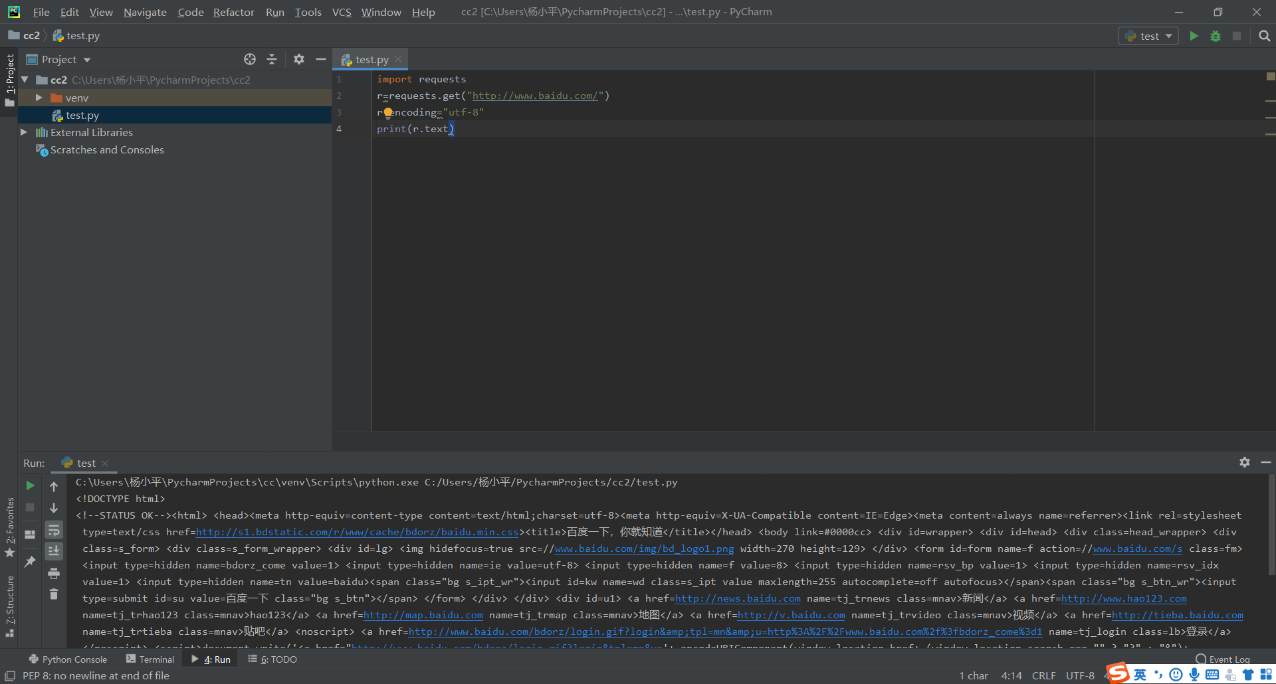Screen dimensions: 1276x684
Task: Select Scratches and Consoles node
Action: [107, 149]
